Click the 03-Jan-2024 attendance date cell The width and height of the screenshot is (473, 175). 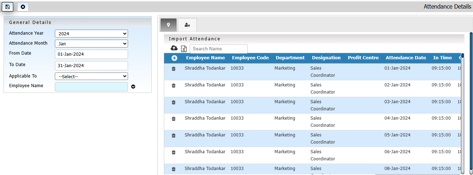(x=397, y=102)
